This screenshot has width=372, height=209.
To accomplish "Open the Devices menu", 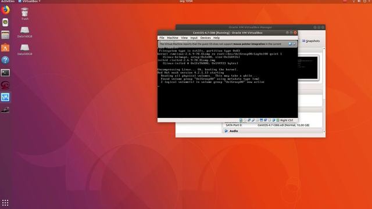I will [205, 38].
